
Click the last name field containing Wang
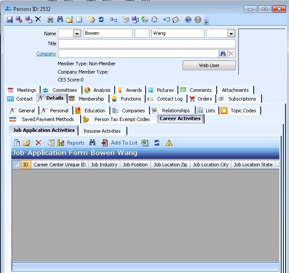tap(178, 34)
